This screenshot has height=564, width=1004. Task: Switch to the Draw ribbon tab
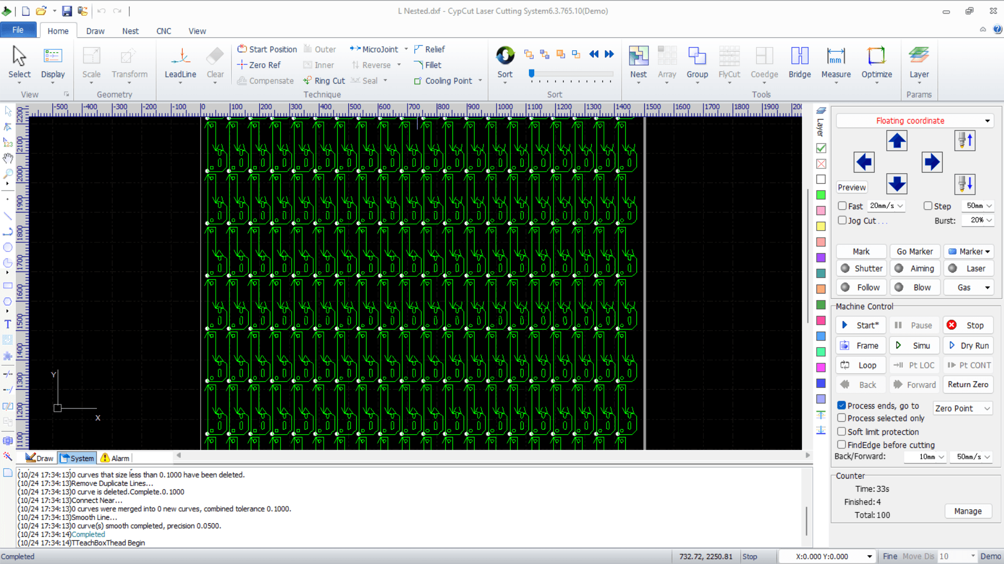coord(95,31)
